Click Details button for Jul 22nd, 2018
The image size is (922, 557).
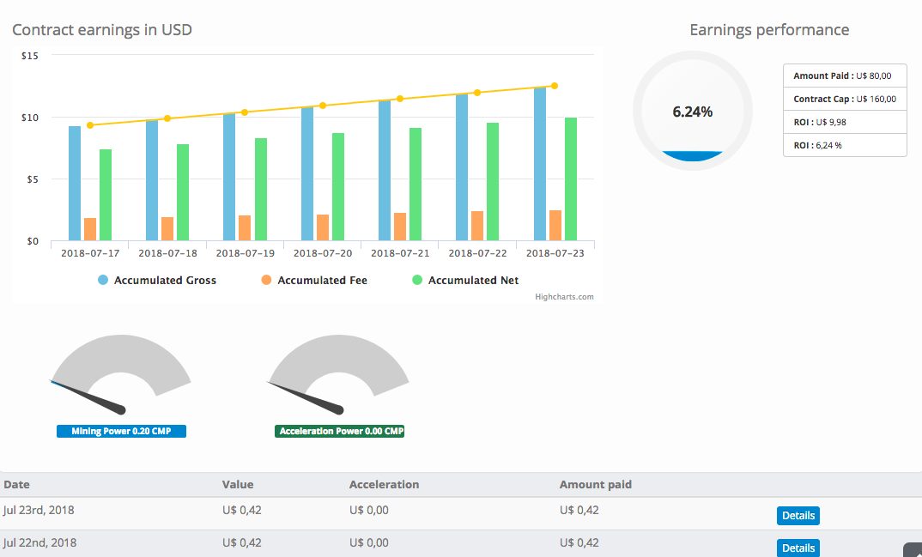(x=798, y=548)
